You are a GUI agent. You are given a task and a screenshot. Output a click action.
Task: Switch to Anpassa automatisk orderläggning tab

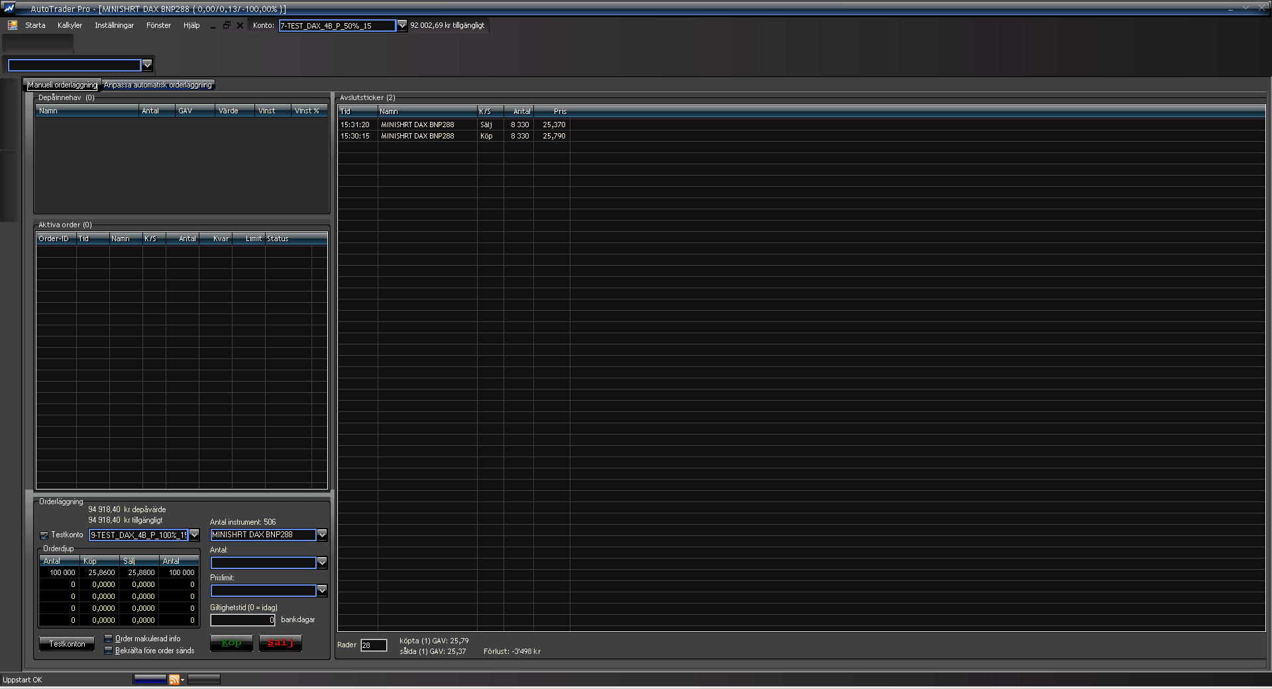[x=158, y=85]
